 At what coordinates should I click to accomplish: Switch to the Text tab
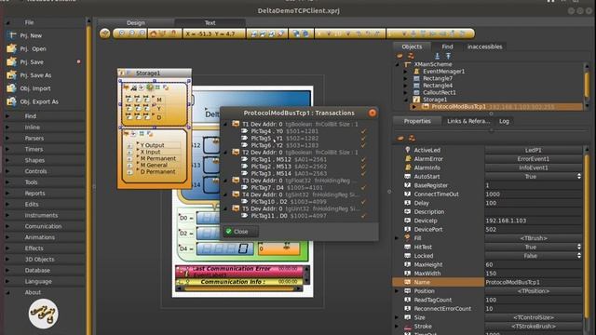point(210,22)
